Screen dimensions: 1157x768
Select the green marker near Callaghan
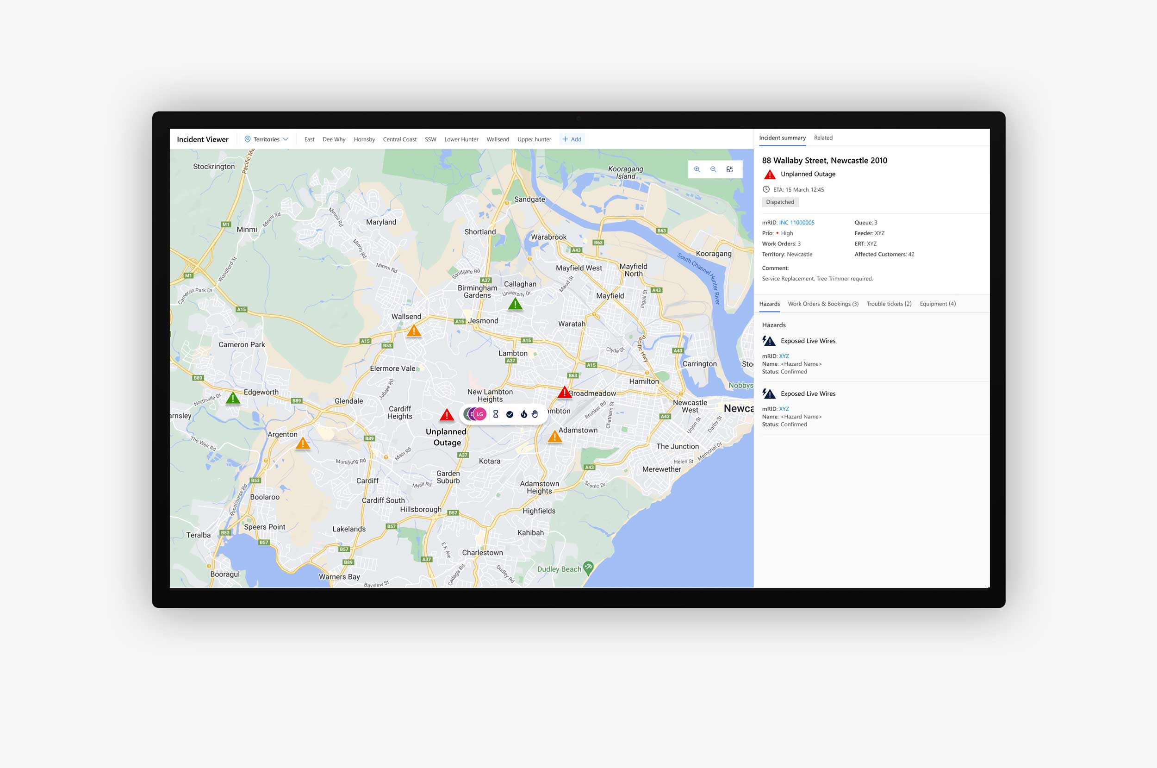tap(515, 305)
